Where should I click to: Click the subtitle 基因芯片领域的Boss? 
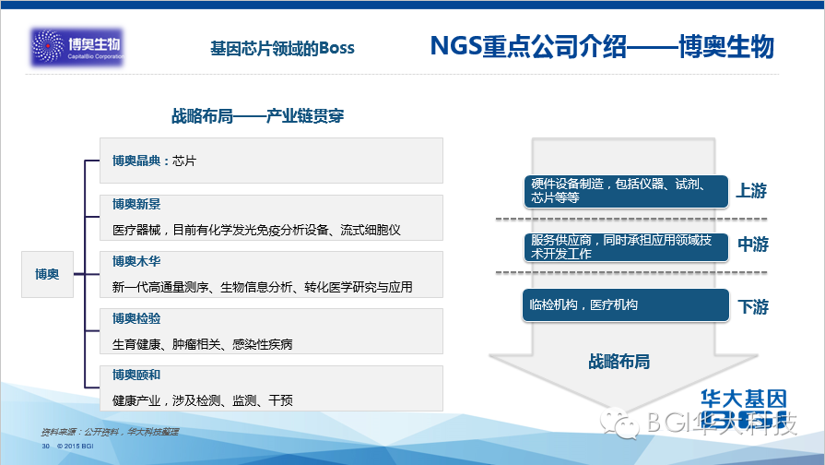tap(283, 49)
